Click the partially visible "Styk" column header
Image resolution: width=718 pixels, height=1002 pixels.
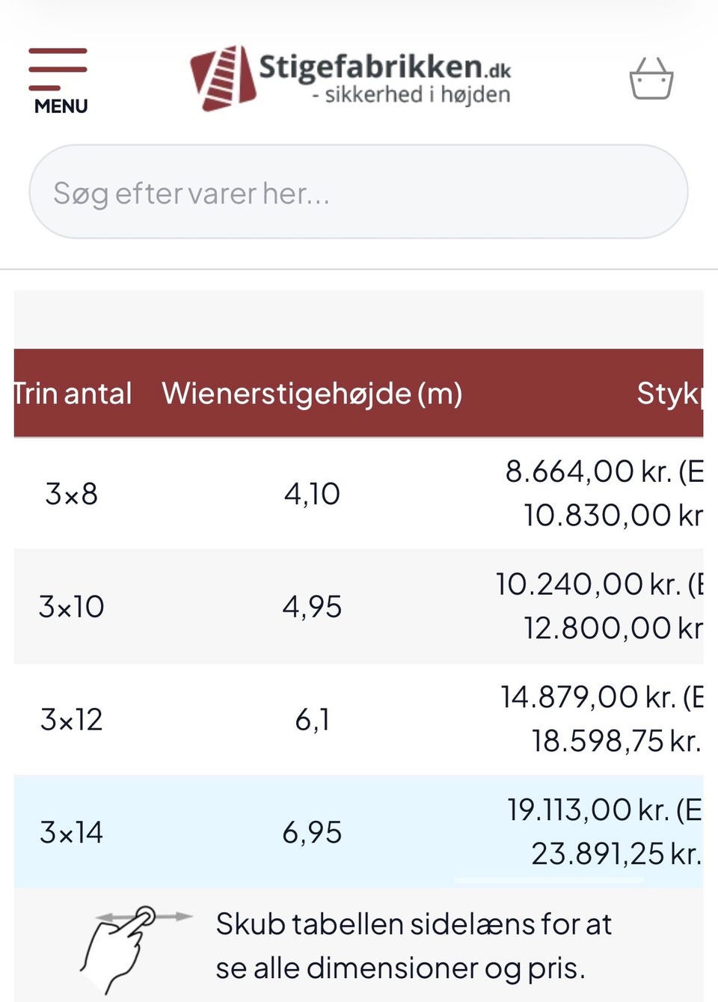tap(669, 394)
